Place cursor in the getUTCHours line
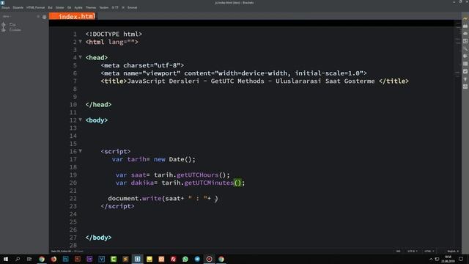Screen dimensions: 469x264 pos(173,175)
